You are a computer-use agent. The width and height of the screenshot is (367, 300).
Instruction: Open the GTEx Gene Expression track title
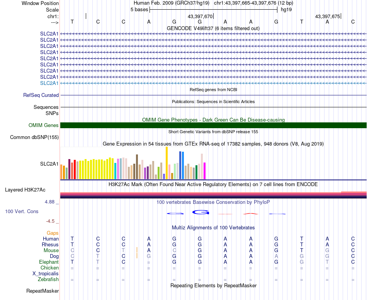[x=213, y=144]
